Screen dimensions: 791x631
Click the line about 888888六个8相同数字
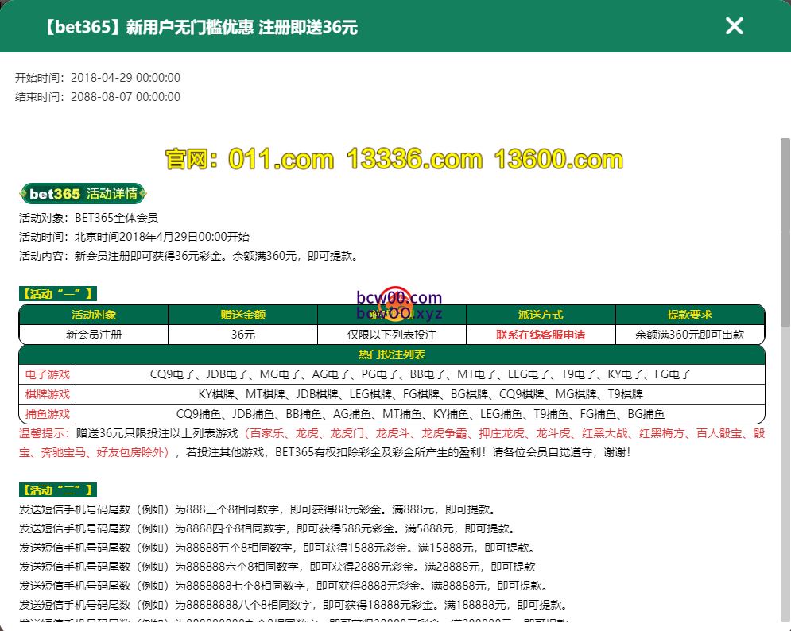pos(277,567)
